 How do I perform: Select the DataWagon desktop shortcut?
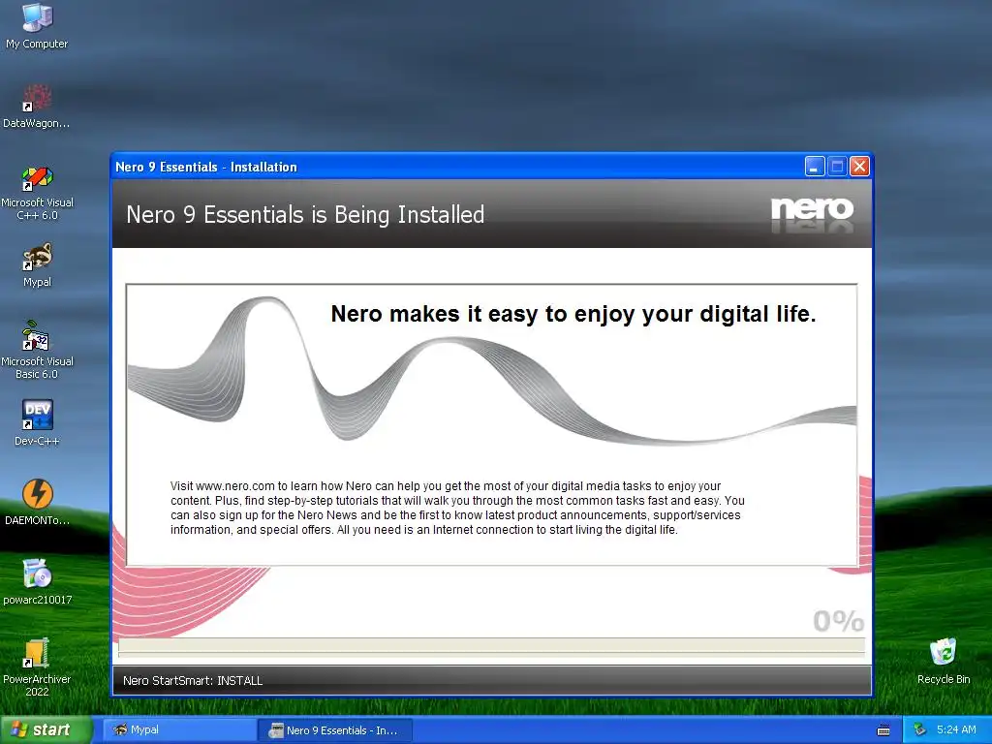37,106
